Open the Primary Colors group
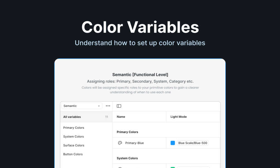The image size is (280, 168). point(74,128)
